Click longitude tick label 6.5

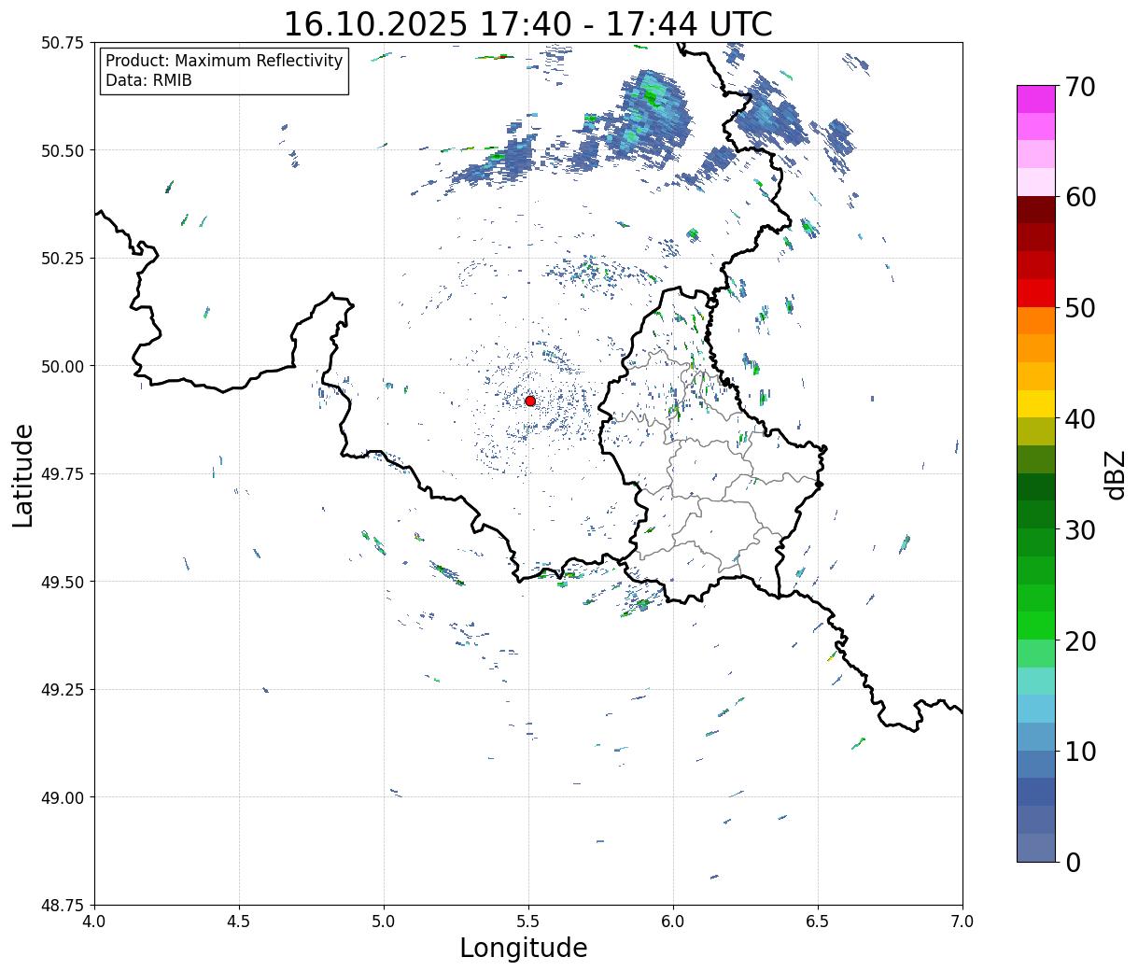[818, 922]
